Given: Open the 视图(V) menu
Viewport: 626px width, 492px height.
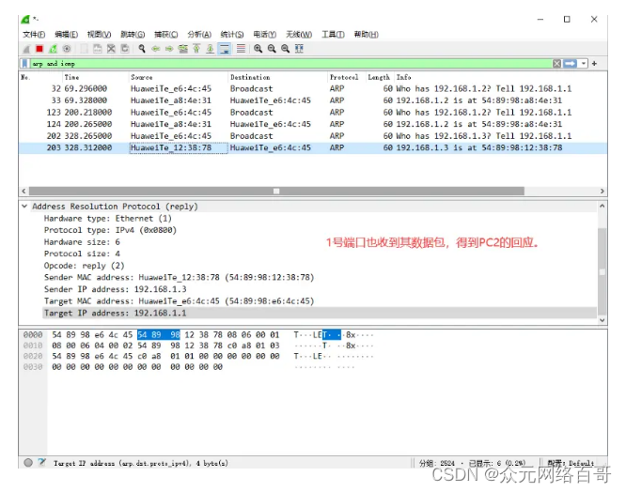Looking at the screenshot, I should click(x=100, y=35).
